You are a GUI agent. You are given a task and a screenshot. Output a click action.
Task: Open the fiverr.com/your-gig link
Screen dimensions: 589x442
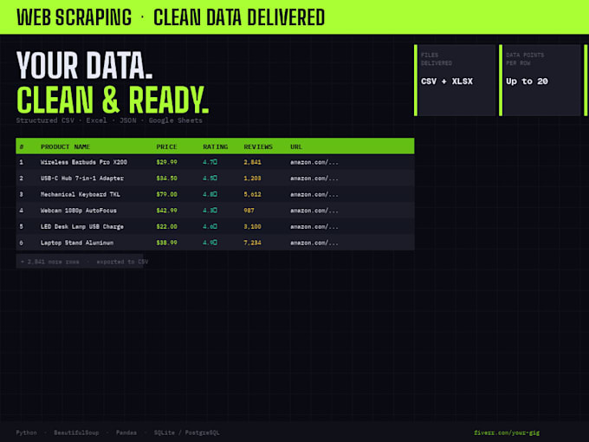click(507, 432)
